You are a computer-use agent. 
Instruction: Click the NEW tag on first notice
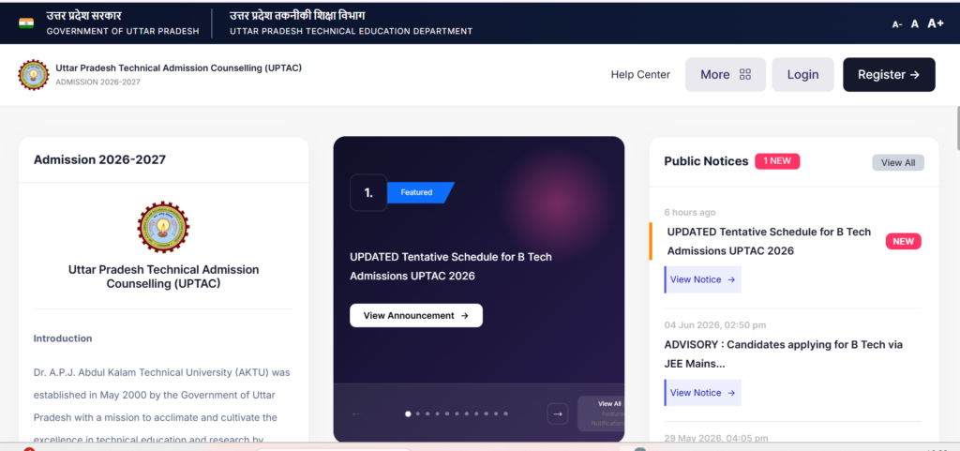(903, 241)
